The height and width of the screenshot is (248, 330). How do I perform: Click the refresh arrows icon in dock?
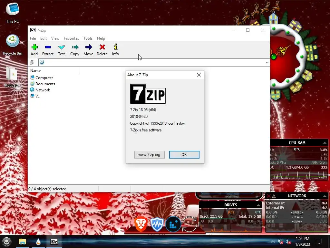[x=189, y=224]
